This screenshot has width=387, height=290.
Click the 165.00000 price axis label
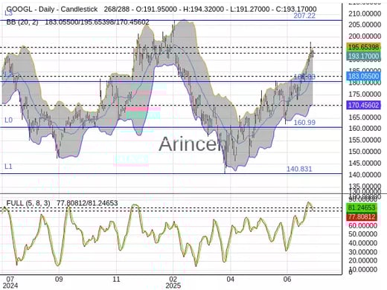[365, 117]
